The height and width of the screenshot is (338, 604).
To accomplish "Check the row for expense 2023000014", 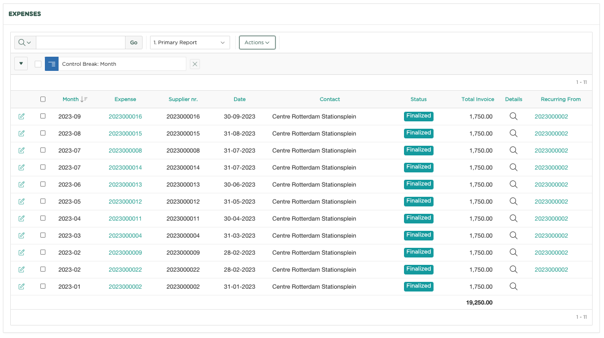I will pos(43,167).
